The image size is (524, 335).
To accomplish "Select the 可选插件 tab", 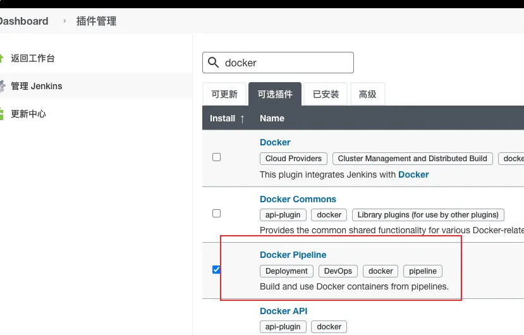I will pos(275,94).
